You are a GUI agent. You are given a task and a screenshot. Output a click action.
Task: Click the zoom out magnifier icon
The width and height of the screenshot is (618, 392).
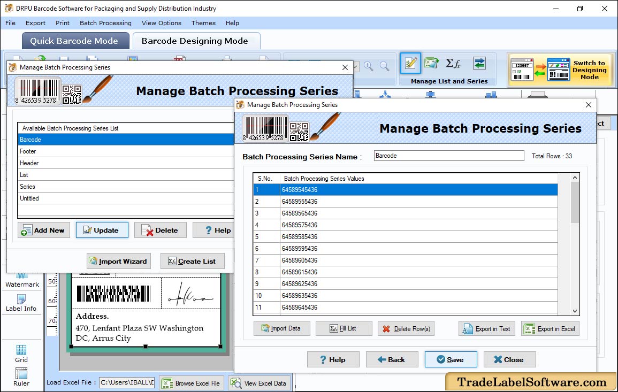[x=384, y=66]
